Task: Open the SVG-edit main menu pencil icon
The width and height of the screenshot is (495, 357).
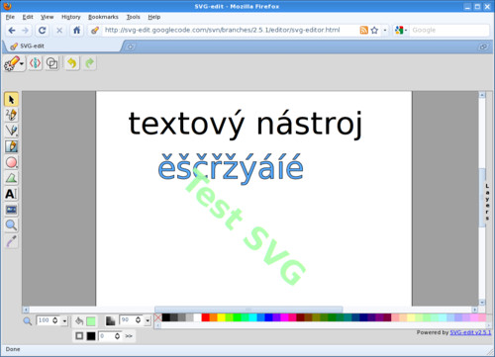Action: point(12,63)
